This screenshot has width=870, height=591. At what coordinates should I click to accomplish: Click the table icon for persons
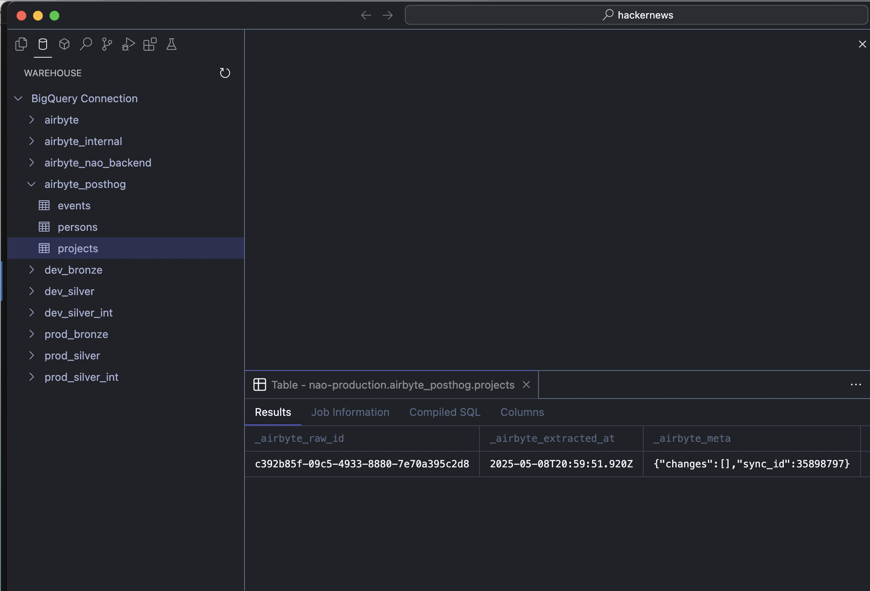click(44, 227)
